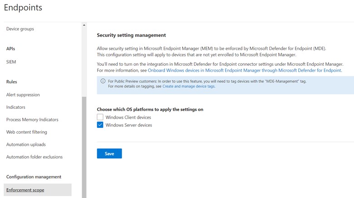
Task: Uncheck the Windows Server devices checkbox
Action: click(100, 125)
